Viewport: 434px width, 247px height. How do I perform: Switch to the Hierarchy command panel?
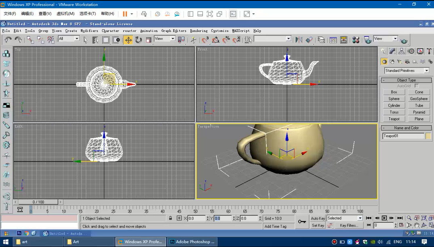coord(402,51)
